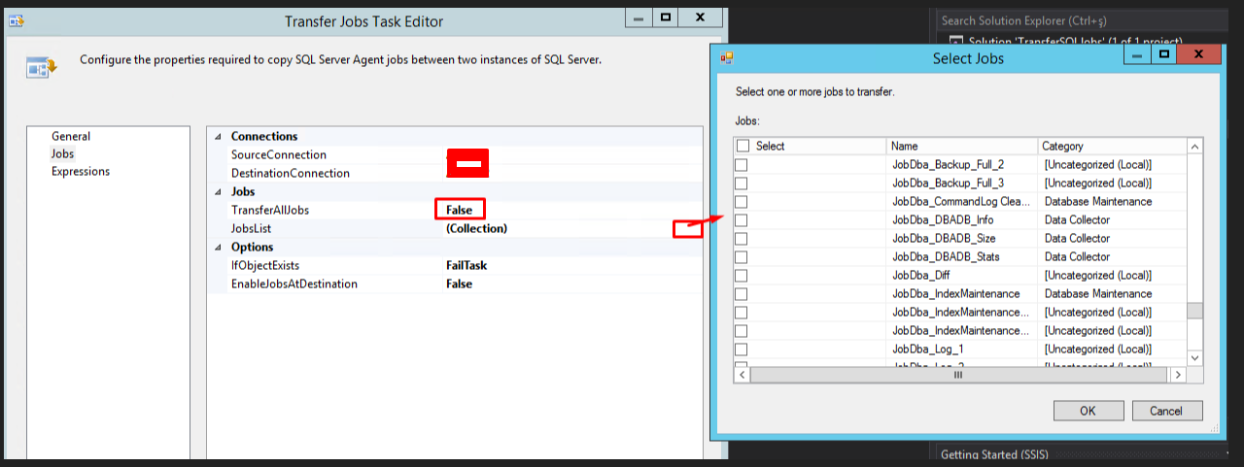The image size is (1244, 467).
Task: Switch to the Expressions page
Action: [x=81, y=172]
